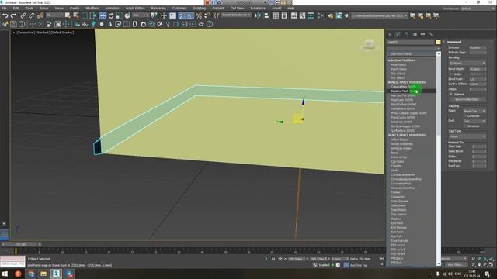Click Mirror tool icon
497x279 pixels.
pos(258,15)
